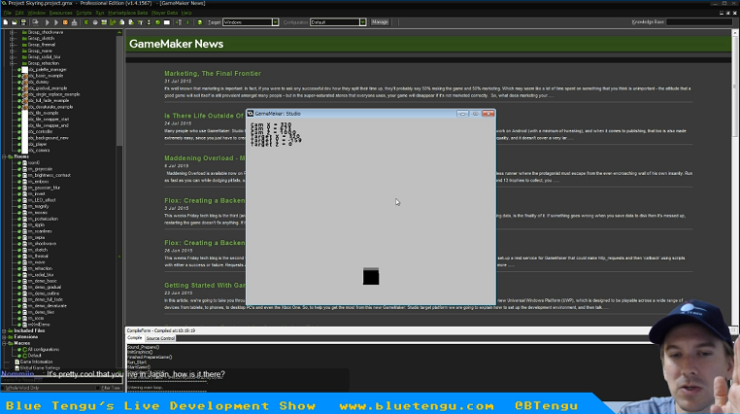Select obj_camera in resource tree
The width and height of the screenshot is (740, 414).
(x=39, y=150)
